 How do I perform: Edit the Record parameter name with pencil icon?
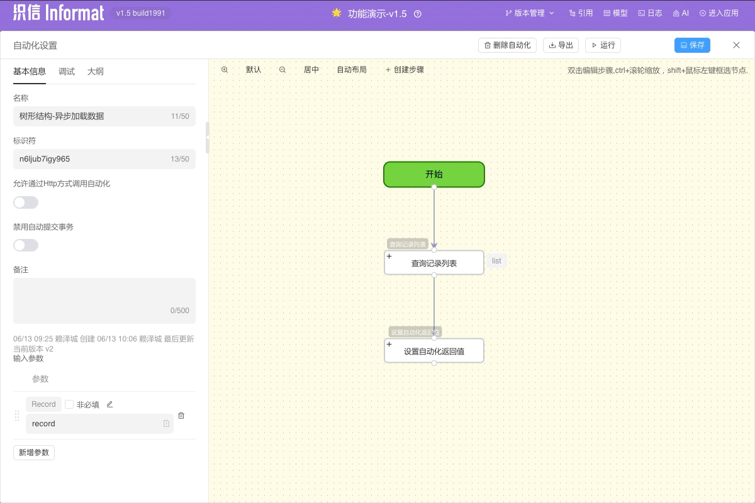(109, 404)
